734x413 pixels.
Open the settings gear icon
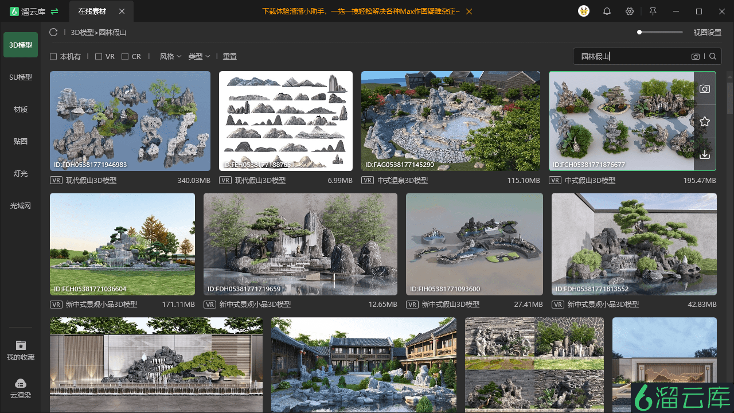[630, 11]
